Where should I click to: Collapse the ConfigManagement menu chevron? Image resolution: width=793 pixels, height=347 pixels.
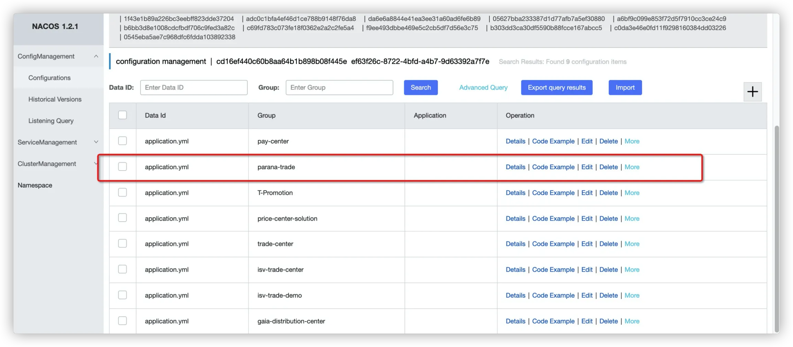click(x=96, y=56)
